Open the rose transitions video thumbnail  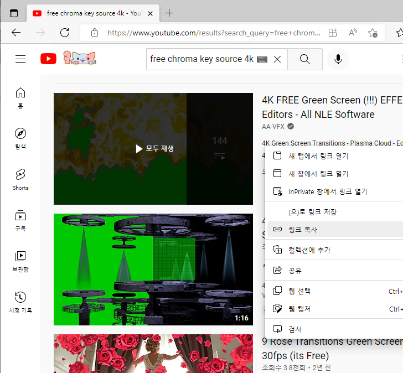(153, 354)
